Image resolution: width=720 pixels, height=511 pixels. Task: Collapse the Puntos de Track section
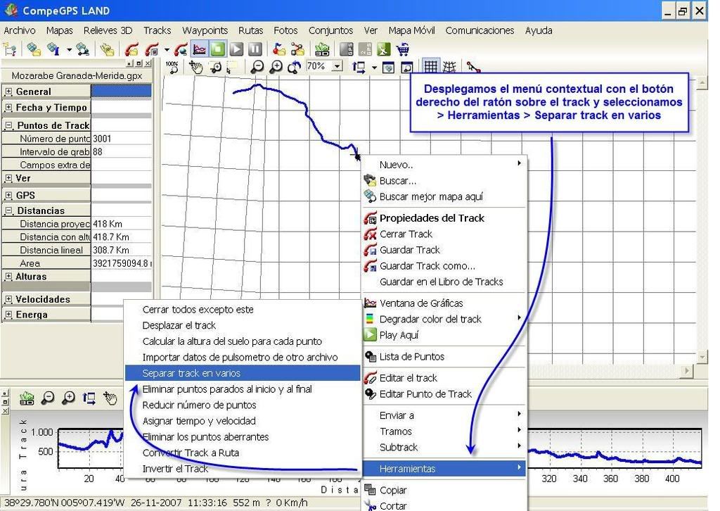pos(8,125)
